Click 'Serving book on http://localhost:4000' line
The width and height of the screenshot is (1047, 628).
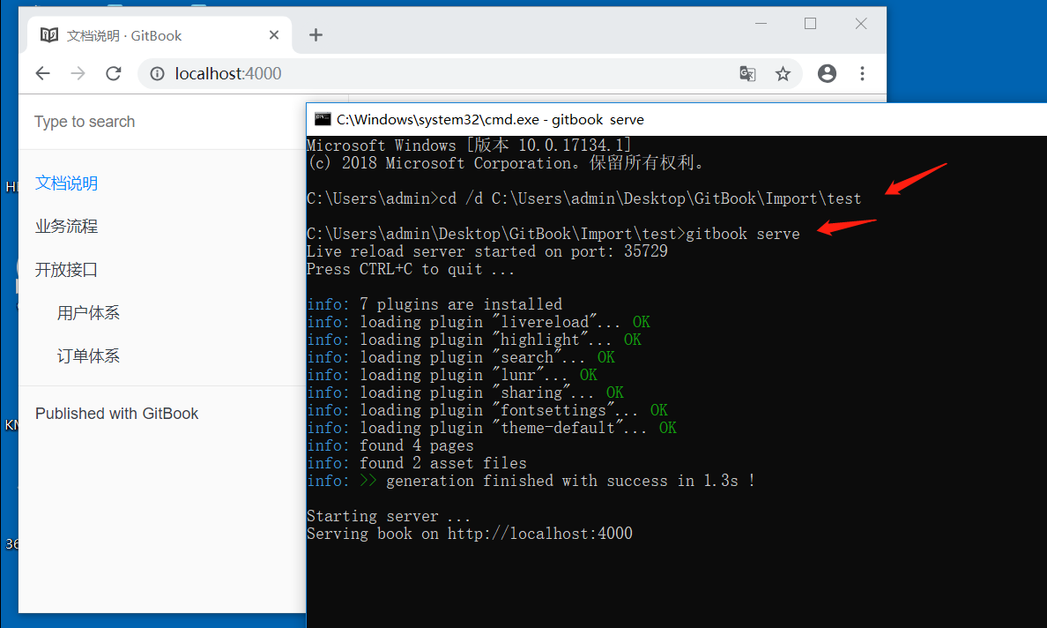[470, 533]
